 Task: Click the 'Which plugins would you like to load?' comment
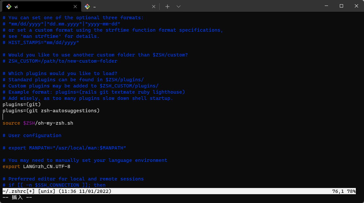tap(60, 73)
